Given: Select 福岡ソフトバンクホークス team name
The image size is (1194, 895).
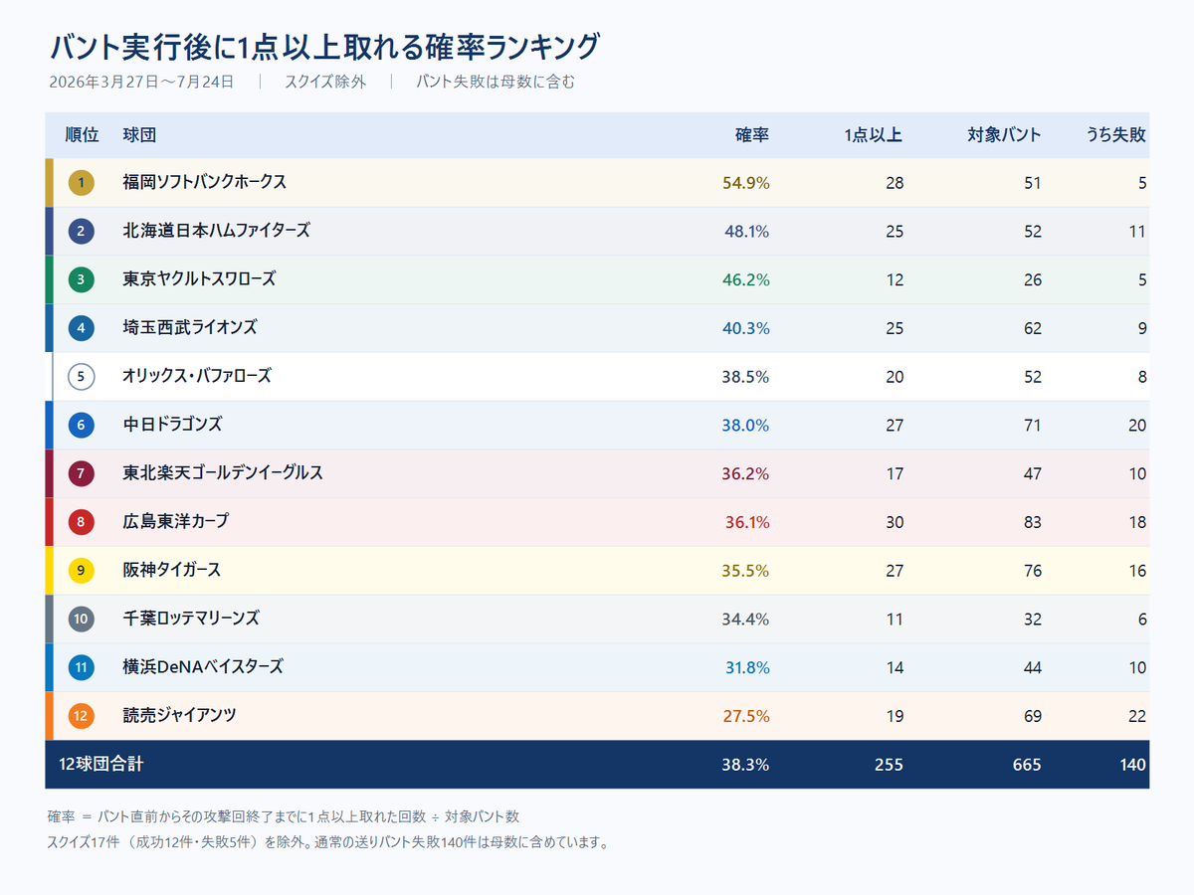Looking at the screenshot, I should coord(205,182).
